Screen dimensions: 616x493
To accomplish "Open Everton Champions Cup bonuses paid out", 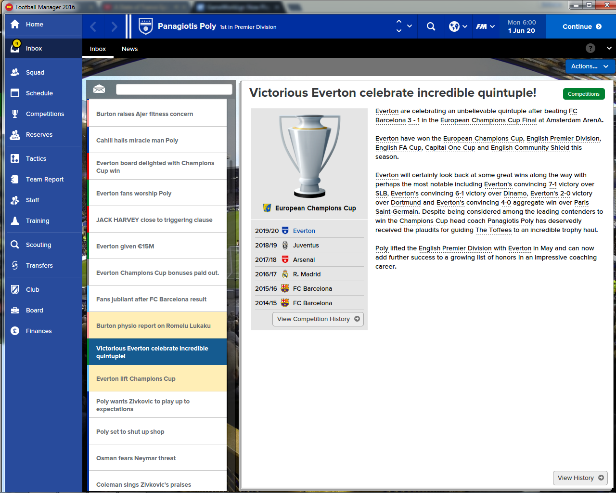I will coord(157,272).
